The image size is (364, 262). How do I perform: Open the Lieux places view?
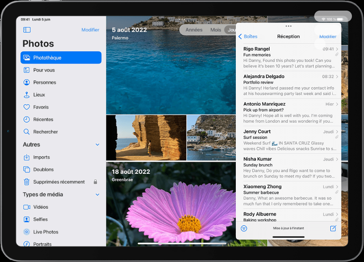(x=39, y=95)
